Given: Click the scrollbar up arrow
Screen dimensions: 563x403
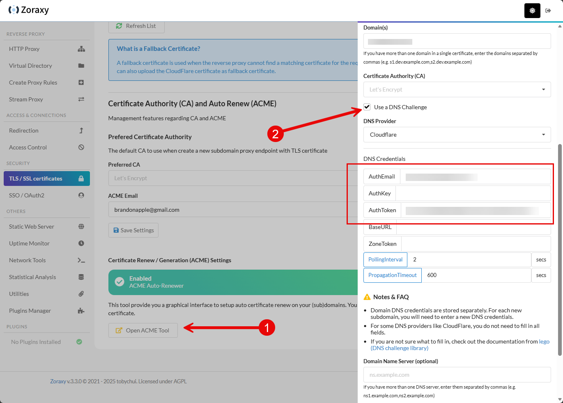Looking at the screenshot, I should coord(560,26).
